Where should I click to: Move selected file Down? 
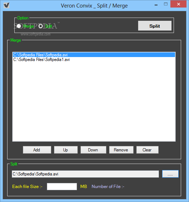[93, 150]
